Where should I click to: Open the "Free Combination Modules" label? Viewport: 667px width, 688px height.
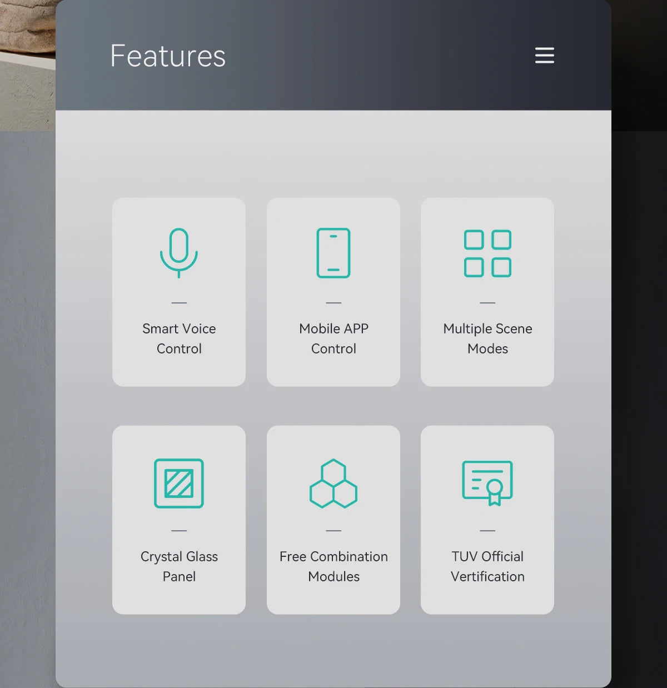pos(333,566)
